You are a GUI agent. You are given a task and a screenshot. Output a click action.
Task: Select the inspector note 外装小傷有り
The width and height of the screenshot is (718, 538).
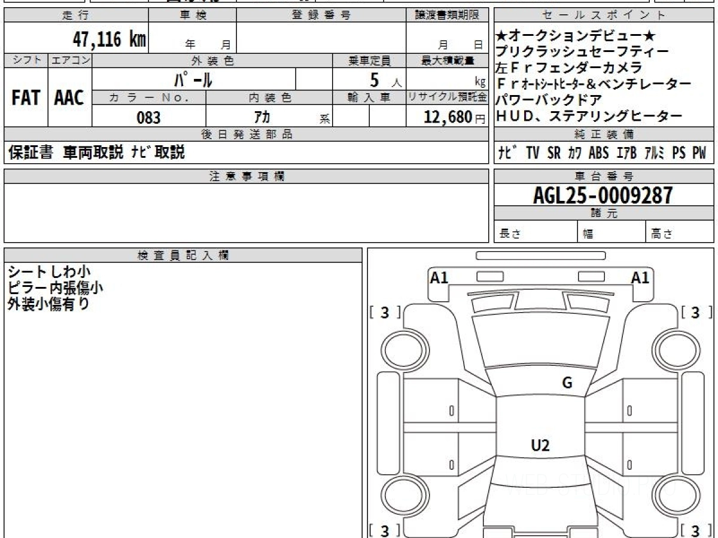pos(49,304)
